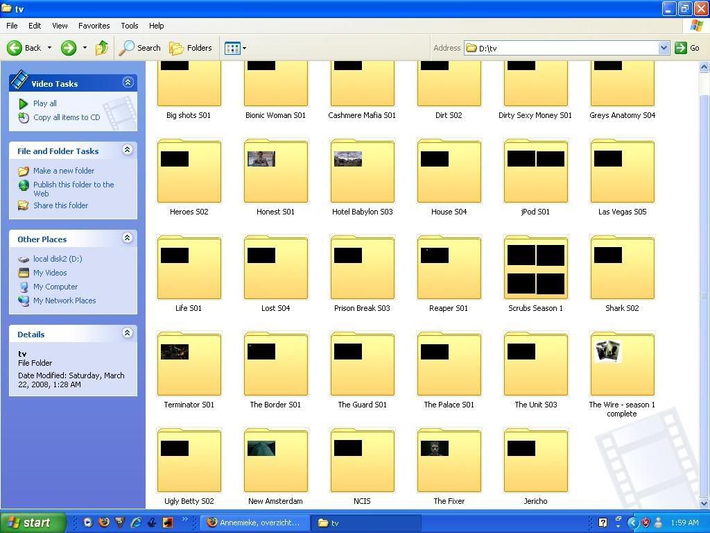Screen dimensions: 710x533
Task: Open the Search toolbar button
Action: 139,48
